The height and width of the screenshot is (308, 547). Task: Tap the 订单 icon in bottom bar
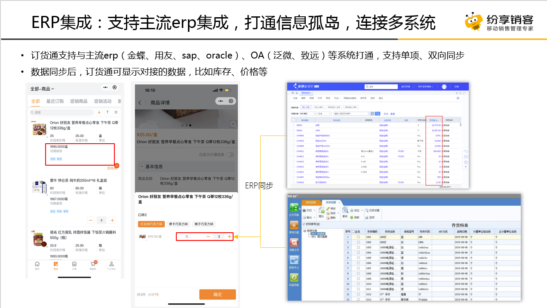(74, 265)
